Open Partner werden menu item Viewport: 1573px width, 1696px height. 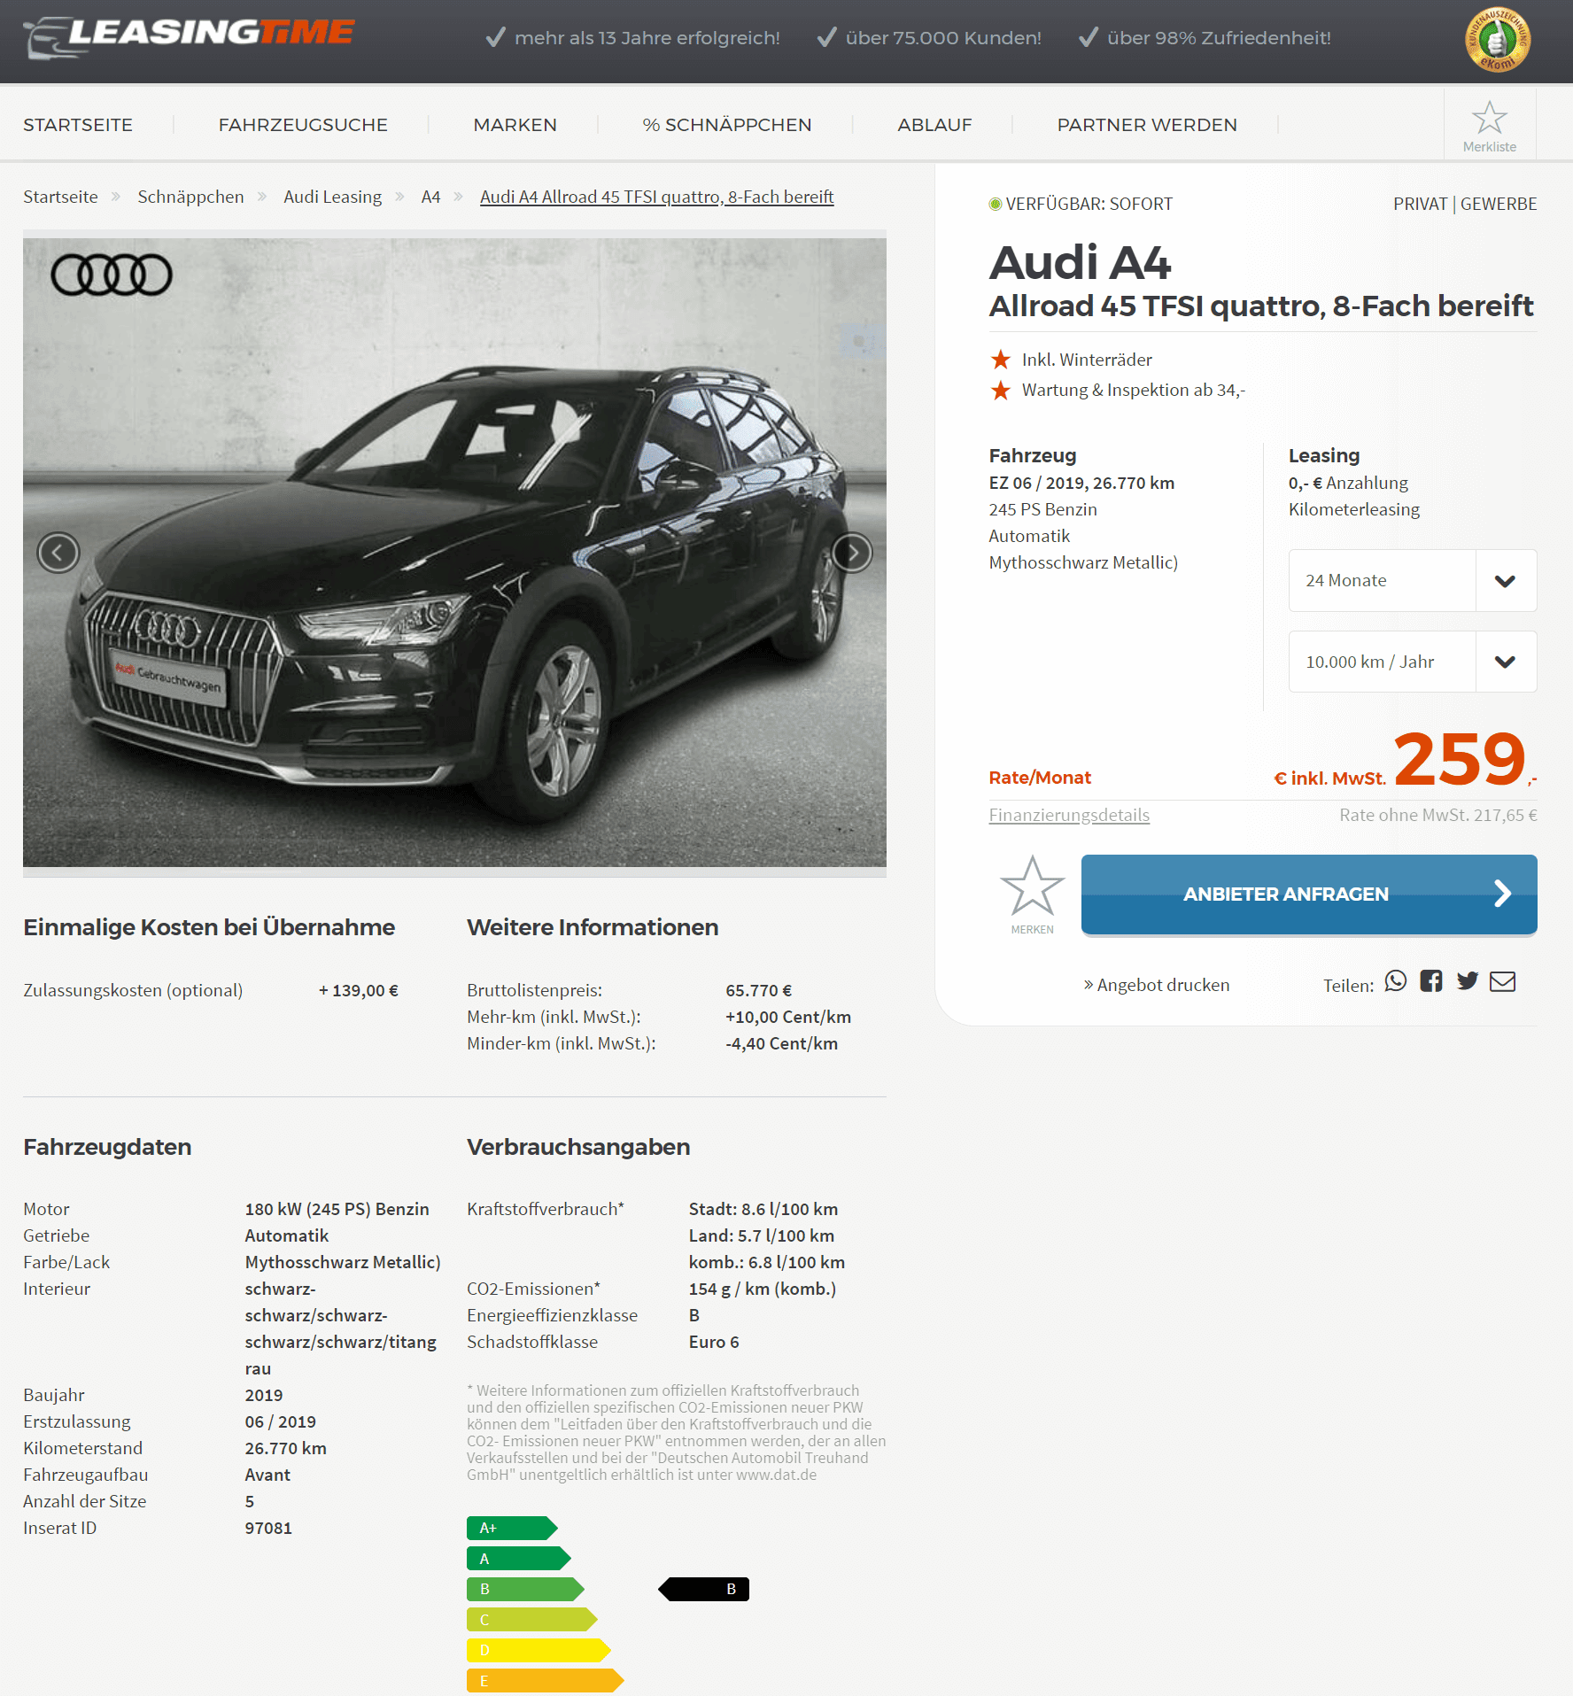click(x=1147, y=125)
